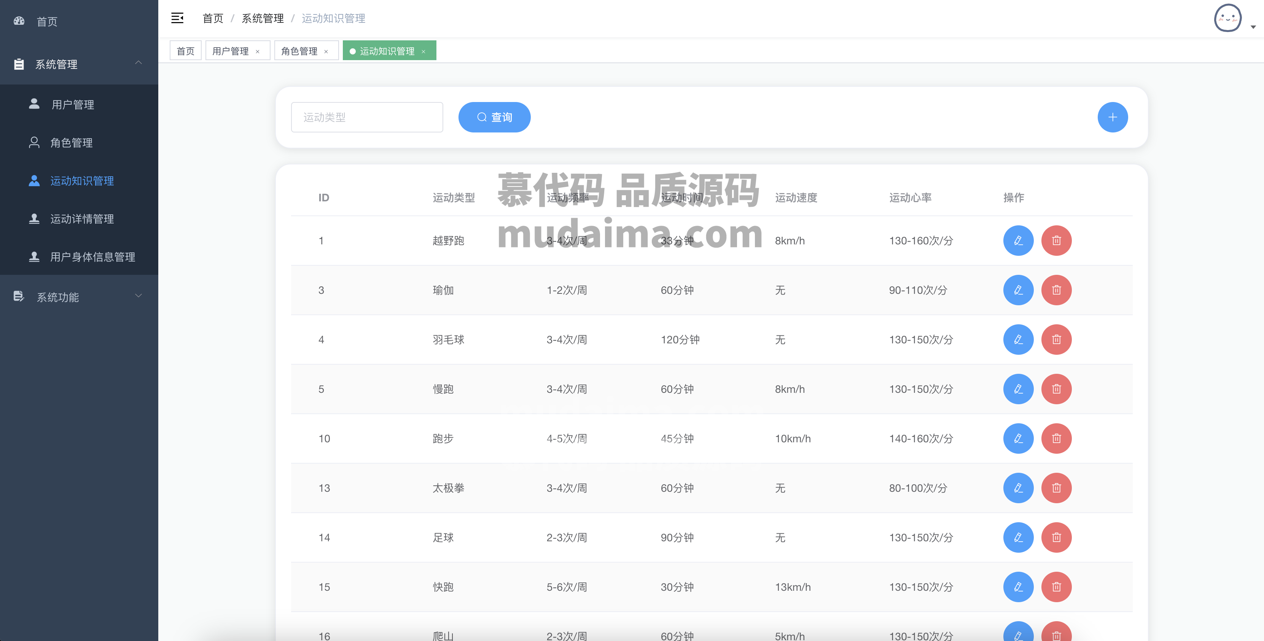Delete the 慢跑 row

(x=1056, y=389)
